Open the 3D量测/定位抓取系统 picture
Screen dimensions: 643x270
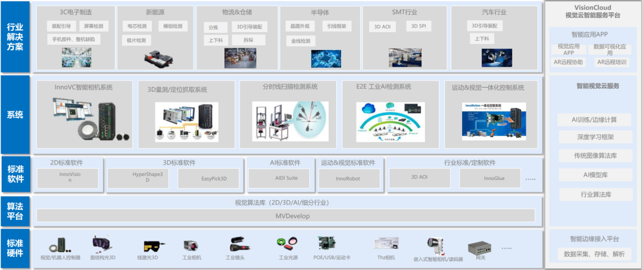pyautogui.click(x=186, y=122)
